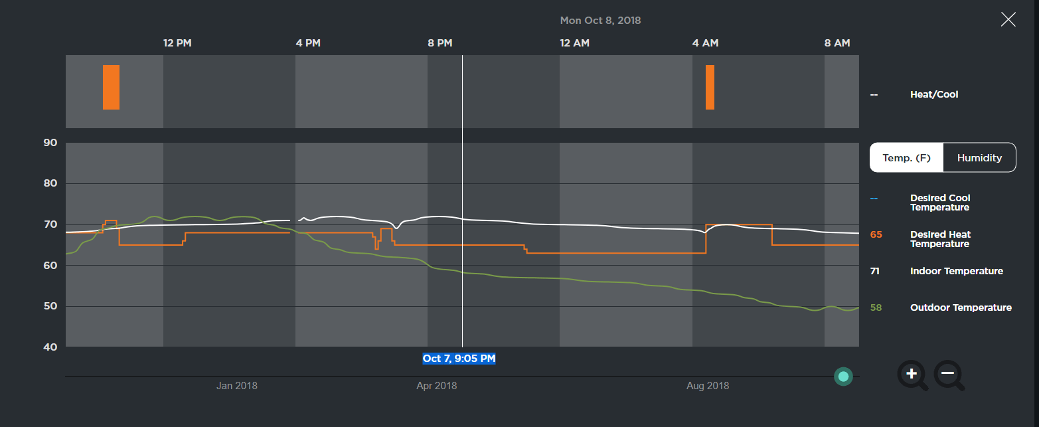Click the 4 AM orange heating bar

(710, 87)
